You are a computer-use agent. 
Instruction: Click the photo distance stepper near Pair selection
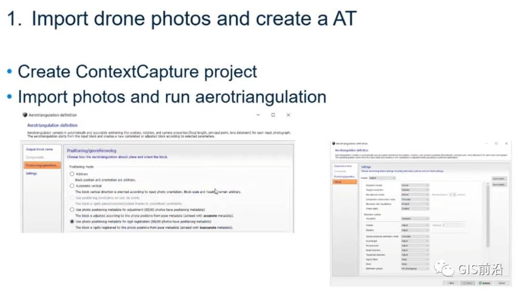click(453, 194)
